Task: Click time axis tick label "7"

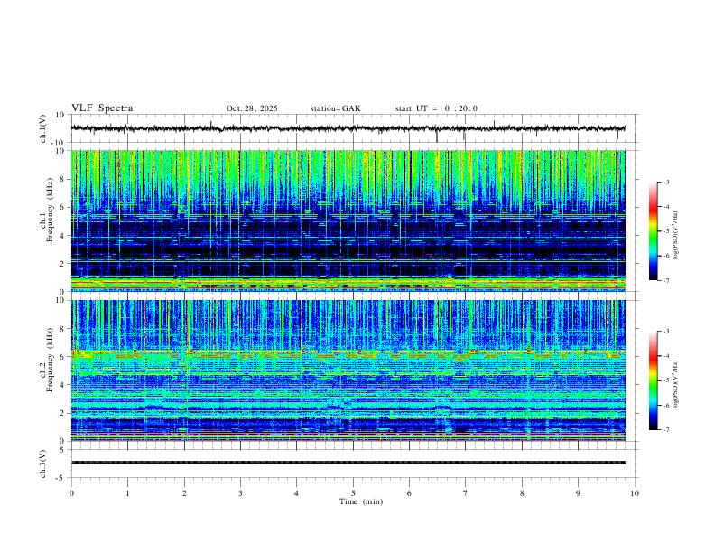Action: (466, 493)
